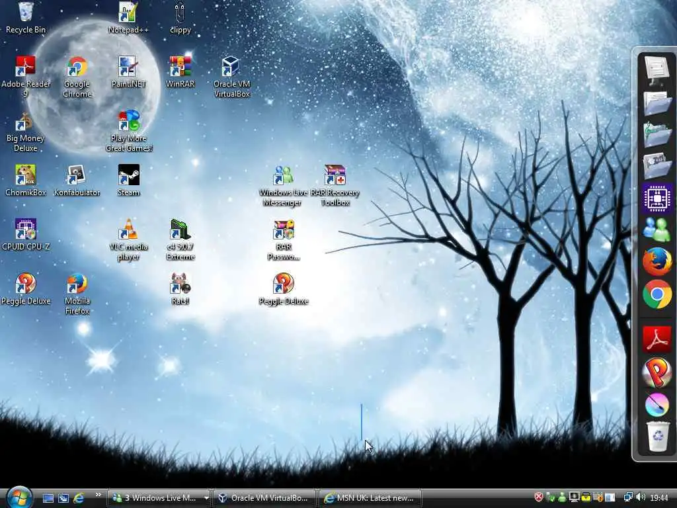Select CPUID CPU-Z desktop shortcut
Viewport: 677px width, 508px height.
coord(26,235)
